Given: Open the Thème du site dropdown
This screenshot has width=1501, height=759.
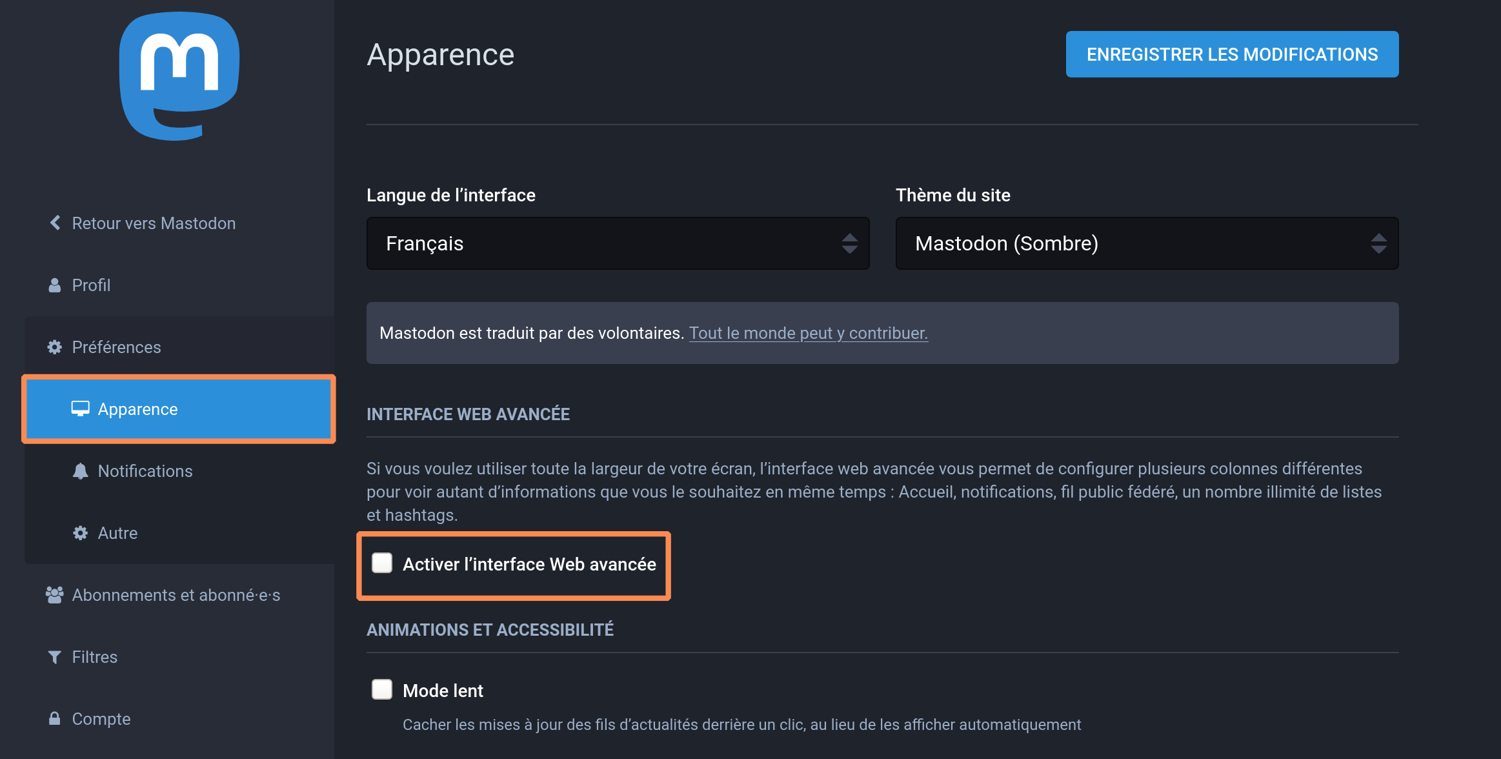Looking at the screenshot, I should [x=1146, y=243].
